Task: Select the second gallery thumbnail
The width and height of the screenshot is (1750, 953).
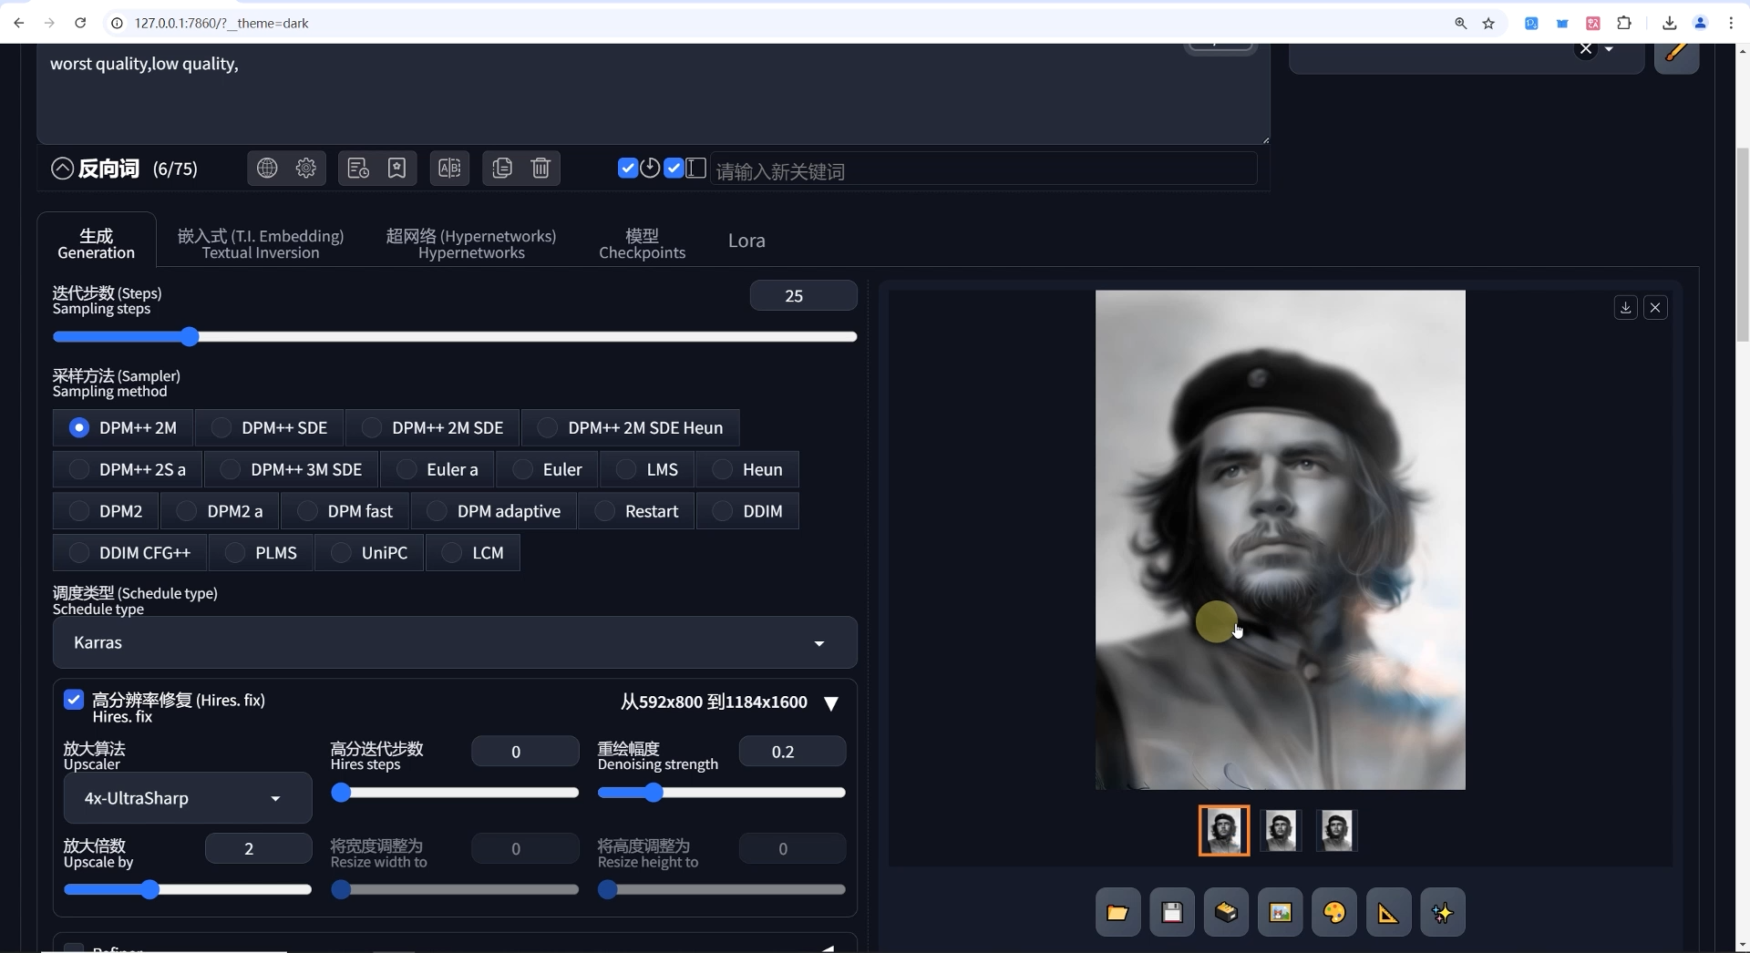Action: coord(1280,830)
